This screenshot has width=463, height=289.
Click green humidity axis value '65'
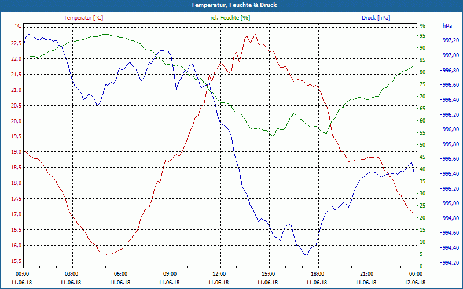coord(422,109)
